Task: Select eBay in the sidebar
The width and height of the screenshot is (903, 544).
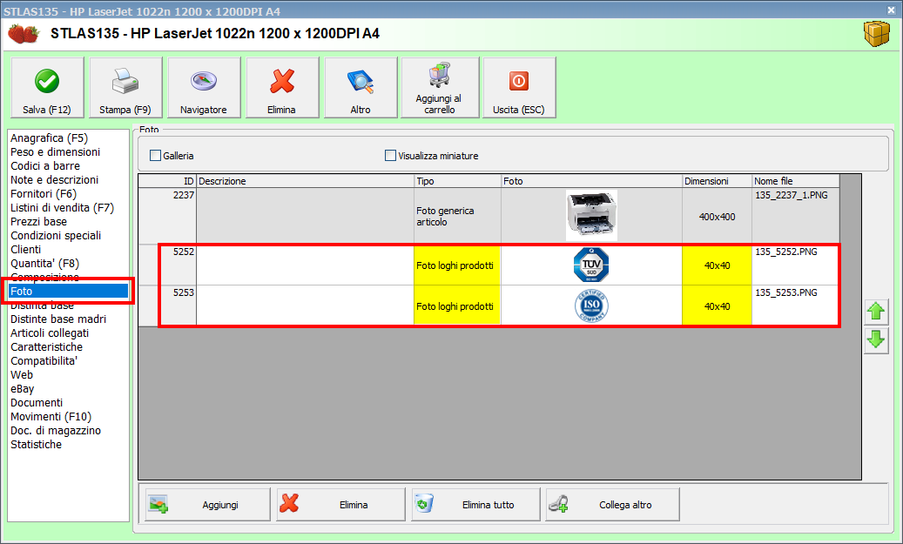Action: click(22, 388)
